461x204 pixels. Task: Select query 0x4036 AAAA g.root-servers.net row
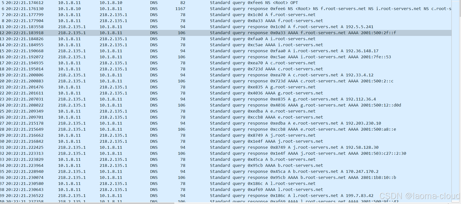[226, 93]
